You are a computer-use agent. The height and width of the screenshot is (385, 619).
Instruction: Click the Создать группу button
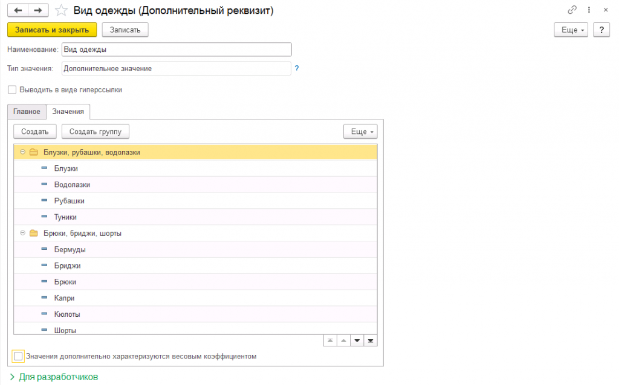(96, 132)
